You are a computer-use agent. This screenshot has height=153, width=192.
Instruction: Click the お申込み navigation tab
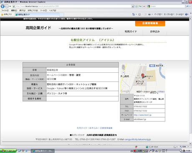tap(155, 32)
